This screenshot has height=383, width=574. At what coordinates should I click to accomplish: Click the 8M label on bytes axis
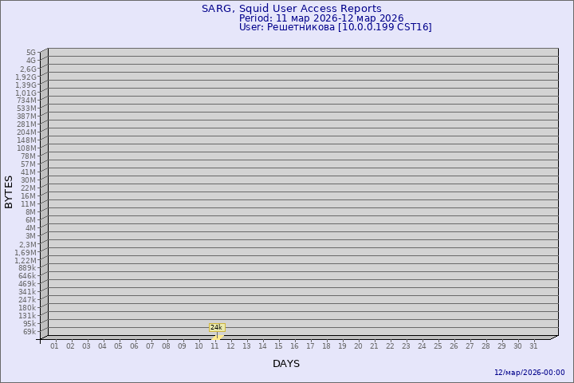(x=30, y=212)
